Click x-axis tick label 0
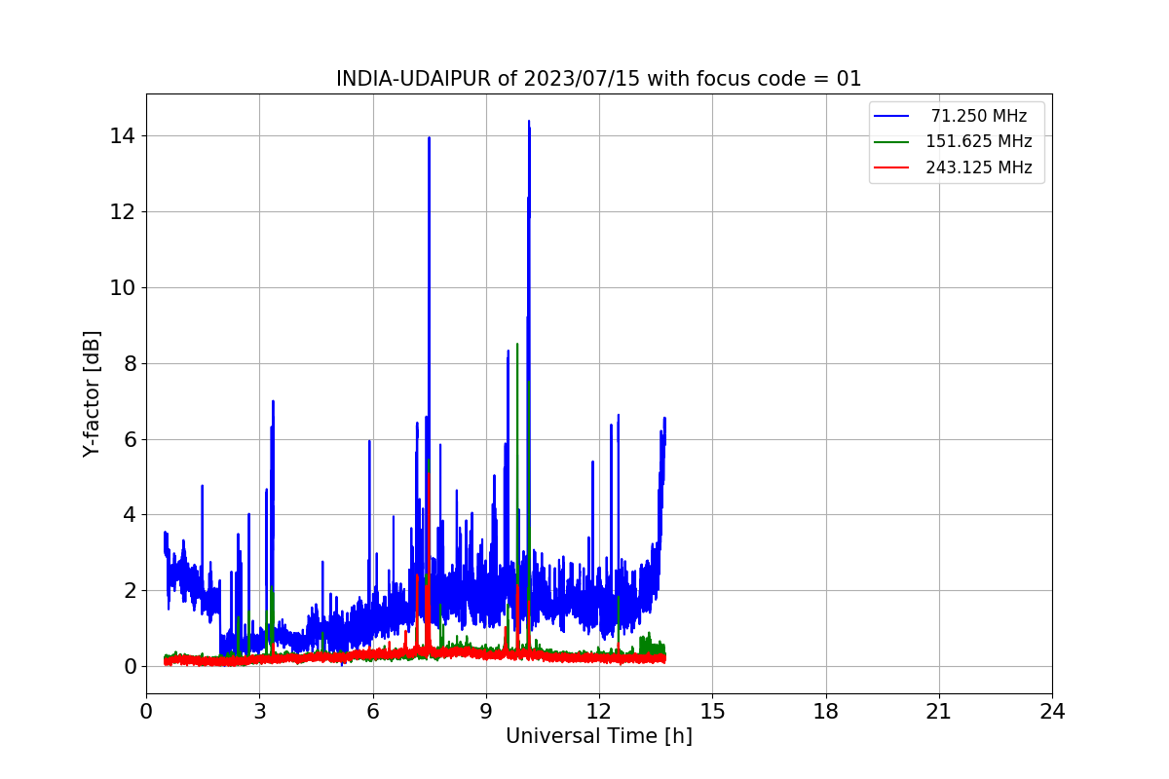 (x=146, y=711)
